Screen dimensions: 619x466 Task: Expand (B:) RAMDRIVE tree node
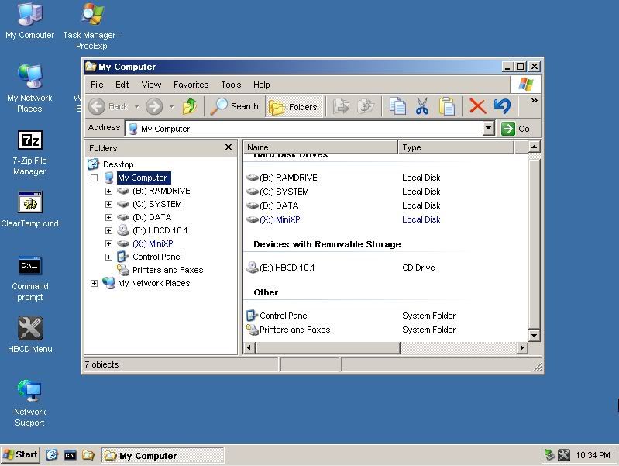[x=108, y=191]
